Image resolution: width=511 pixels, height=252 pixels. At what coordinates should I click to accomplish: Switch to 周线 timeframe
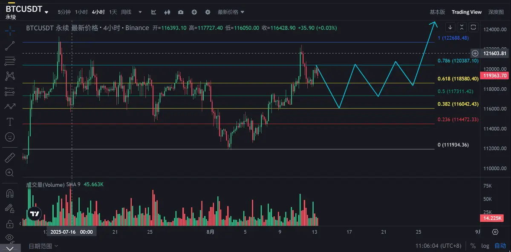(x=126, y=12)
